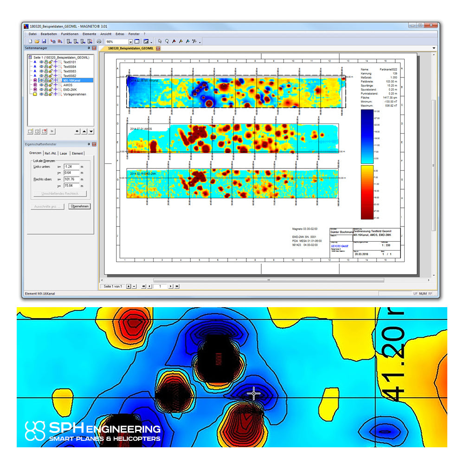Close the 180320_Beispieldaten_GEOMIL document tab
464x464 pixels.
158,48
